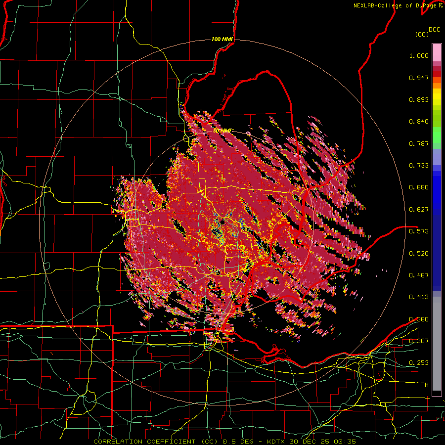Click the DCC product label above the scale
This screenshot has width=445, height=445.
tap(434, 29)
